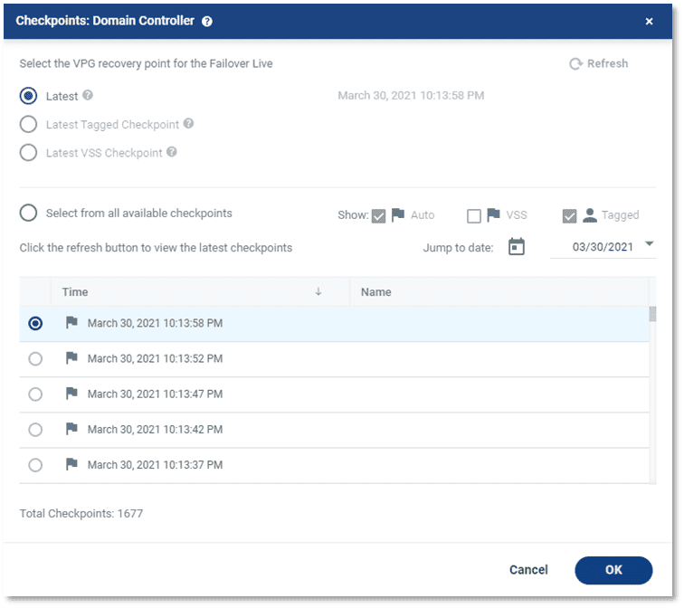Click flag icon of 10:13:52 PM checkpoint
The width and height of the screenshot is (684, 608).
click(72, 358)
